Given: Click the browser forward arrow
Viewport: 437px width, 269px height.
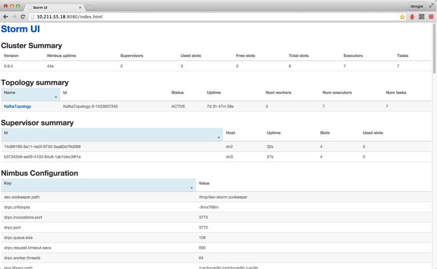Looking at the screenshot, I should click(14, 17).
